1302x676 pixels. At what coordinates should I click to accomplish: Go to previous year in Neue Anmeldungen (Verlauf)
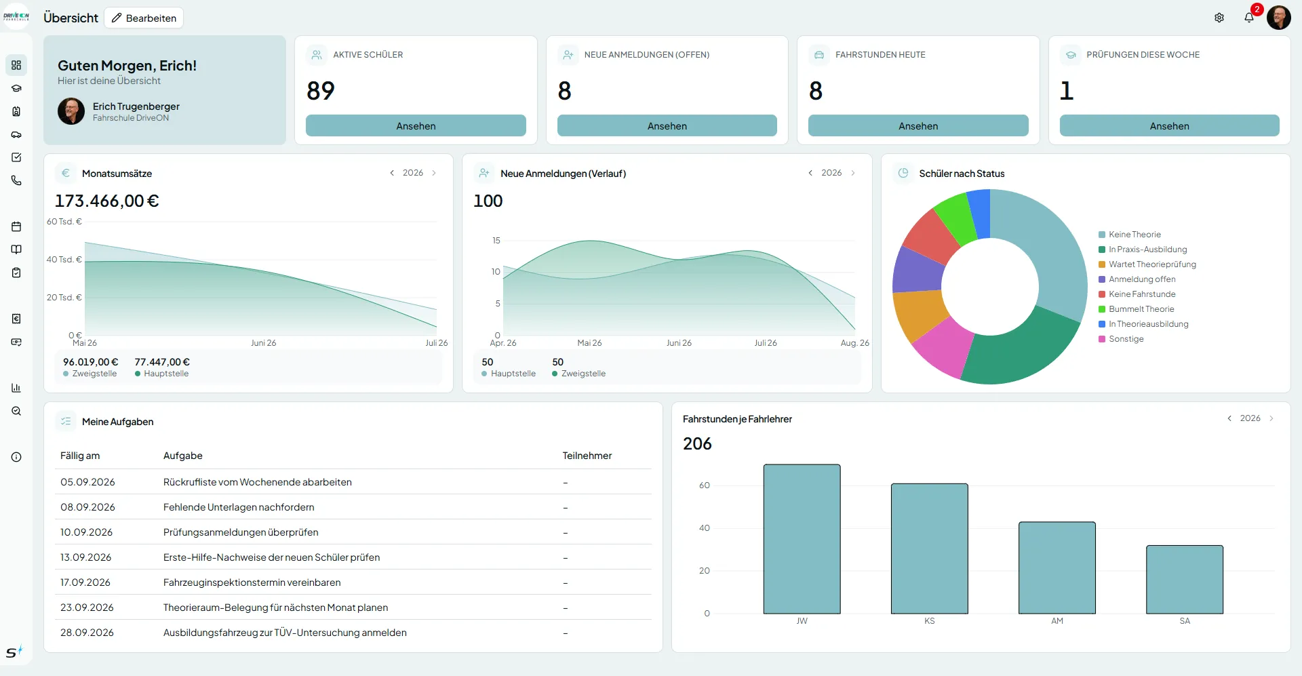point(810,173)
